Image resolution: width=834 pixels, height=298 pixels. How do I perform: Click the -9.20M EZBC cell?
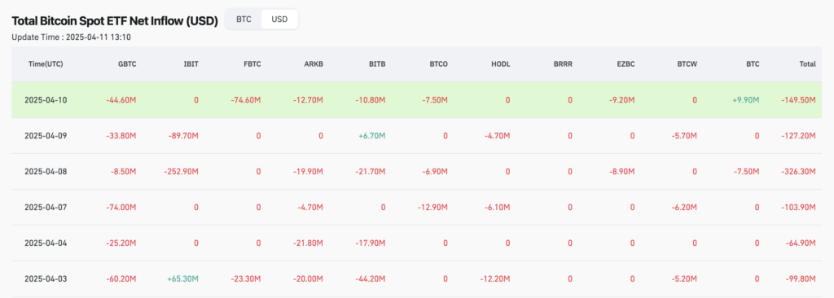621,99
